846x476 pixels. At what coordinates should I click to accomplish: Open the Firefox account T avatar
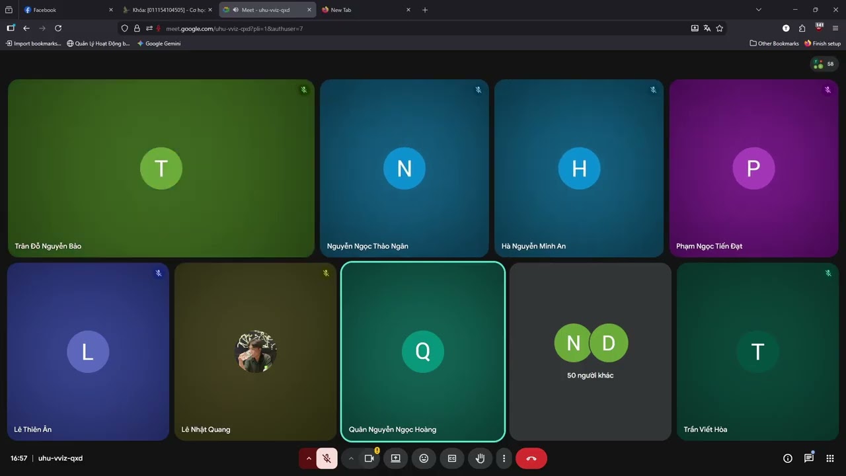point(786,28)
